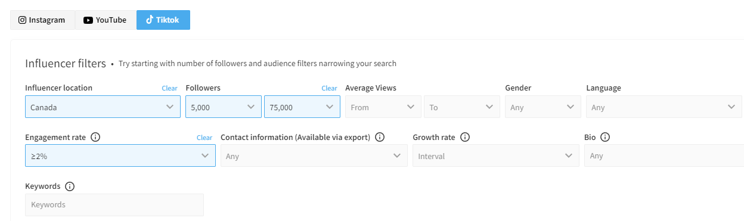Switch to the Instagram tab
The height and width of the screenshot is (221, 744).
pos(42,20)
